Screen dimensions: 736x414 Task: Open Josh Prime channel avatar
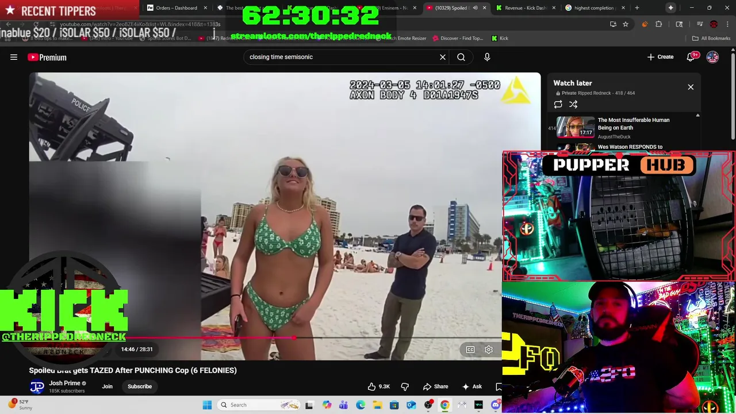click(x=37, y=386)
